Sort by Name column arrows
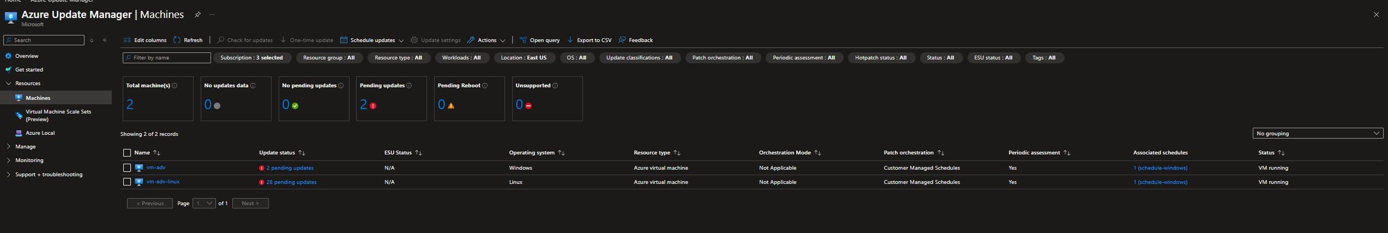The width and height of the screenshot is (1388, 233). tap(157, 153)
